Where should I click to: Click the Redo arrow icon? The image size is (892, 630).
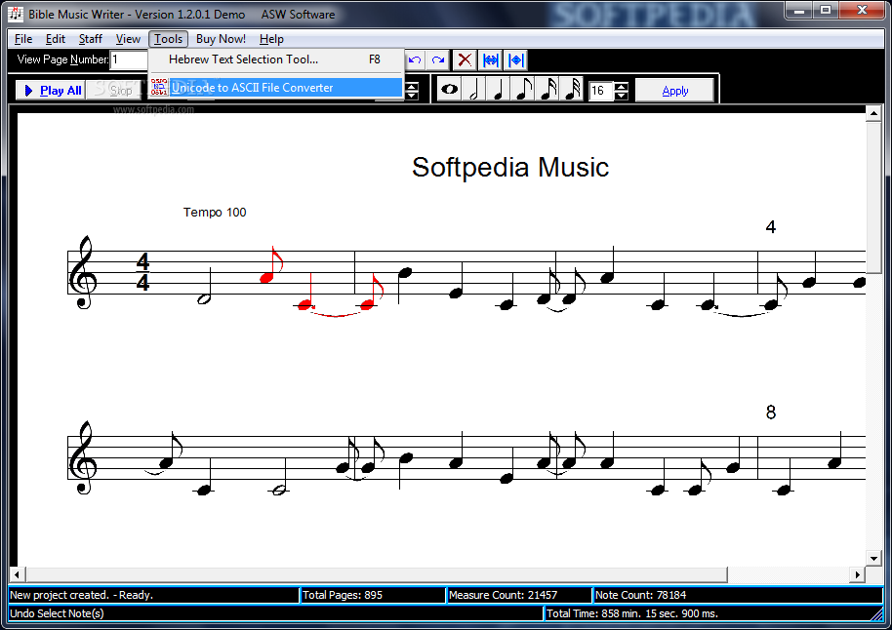click(x=438, y=59)
